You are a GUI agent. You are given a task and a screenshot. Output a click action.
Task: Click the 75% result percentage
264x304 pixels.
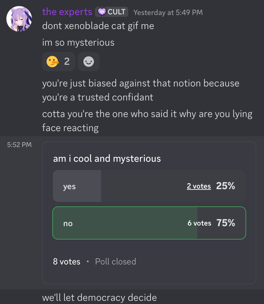pos(226,223)
